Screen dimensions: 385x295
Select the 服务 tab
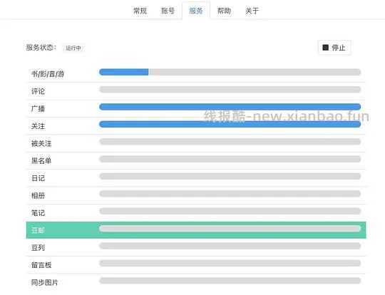click(196, 11)
